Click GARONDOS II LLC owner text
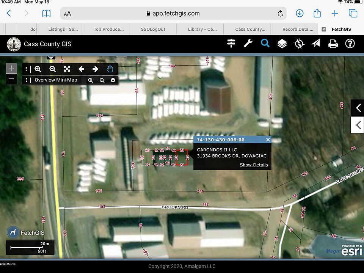The width and height of the screenshot is (364, 273). (x=217, y=150)
